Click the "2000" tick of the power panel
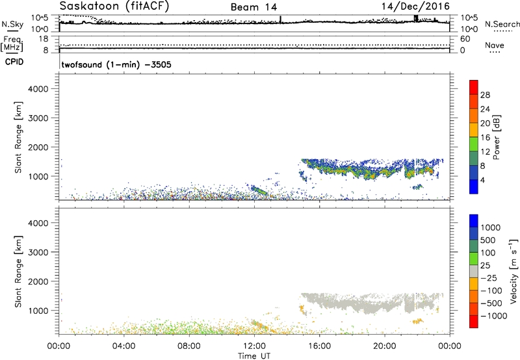This screenshot has height=360, width=520. (38, 147)
